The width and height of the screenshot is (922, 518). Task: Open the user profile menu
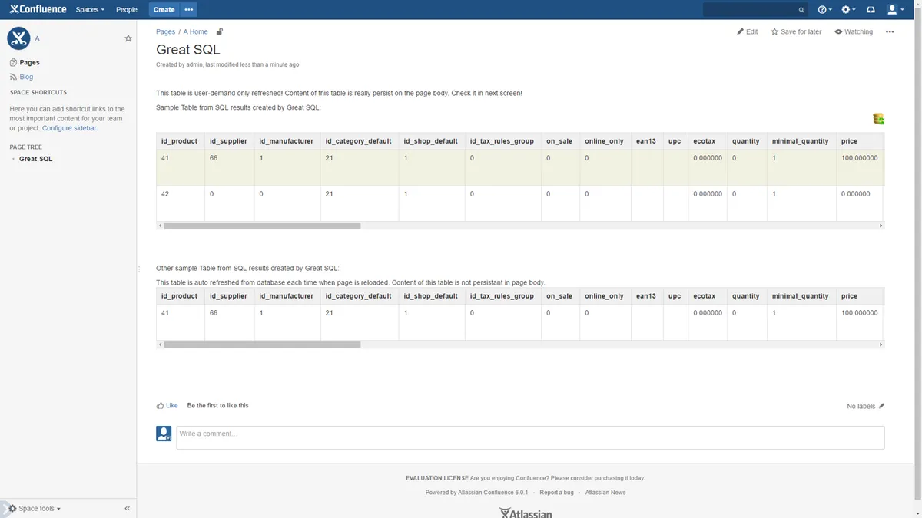coord(895,10)
